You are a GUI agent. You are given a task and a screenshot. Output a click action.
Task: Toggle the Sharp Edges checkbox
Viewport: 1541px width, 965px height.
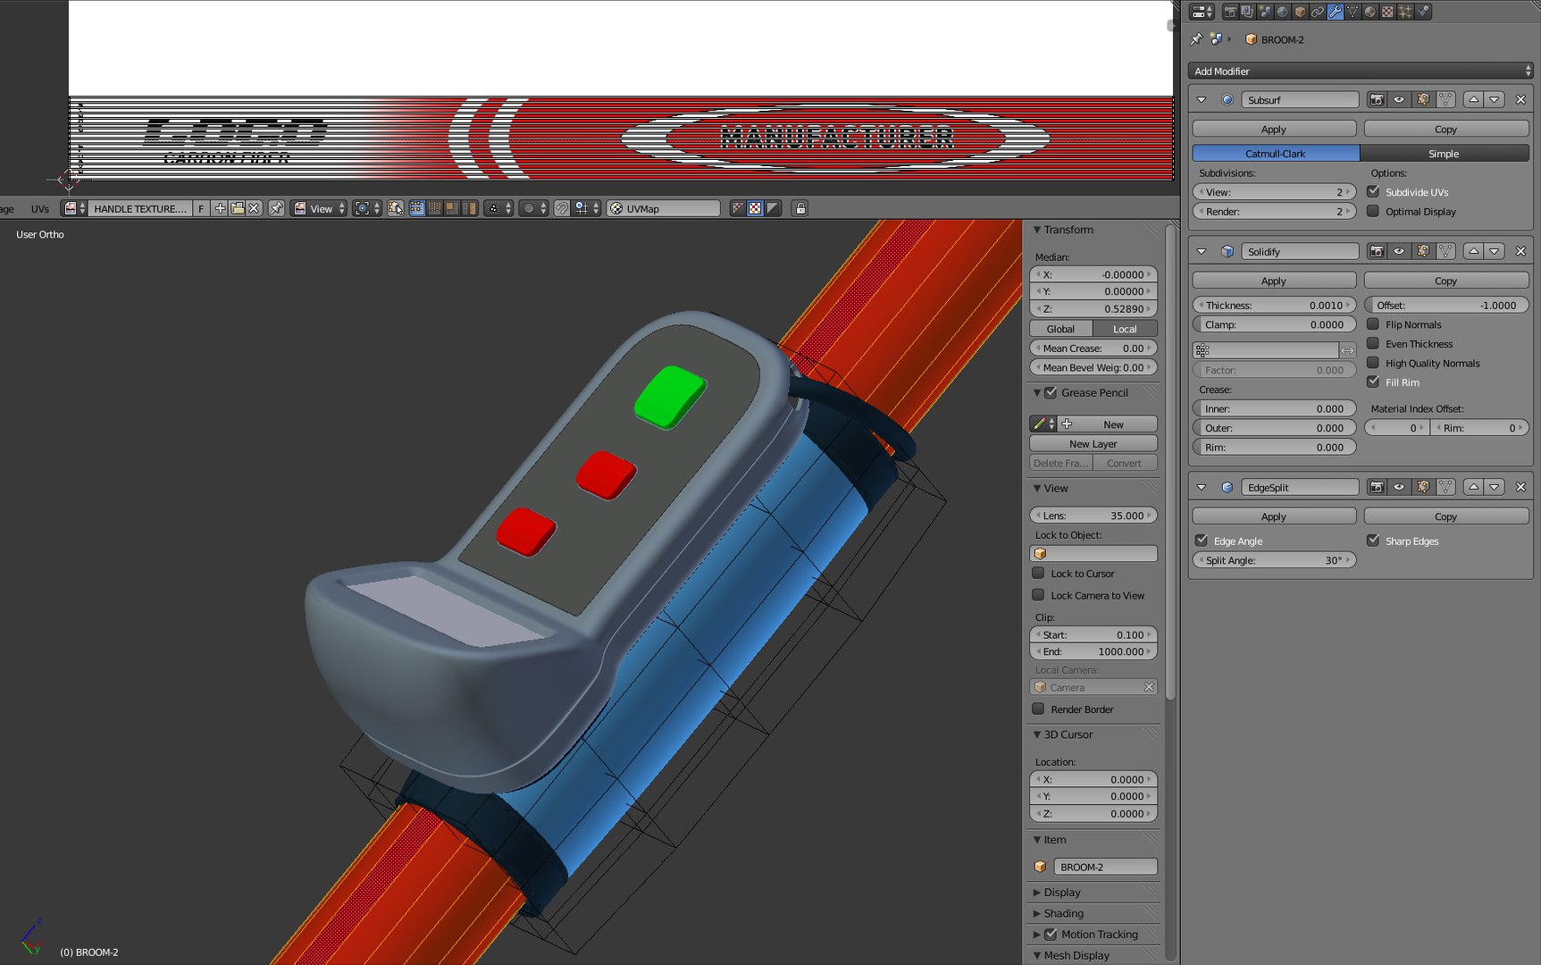click(x=1373, y=541)
